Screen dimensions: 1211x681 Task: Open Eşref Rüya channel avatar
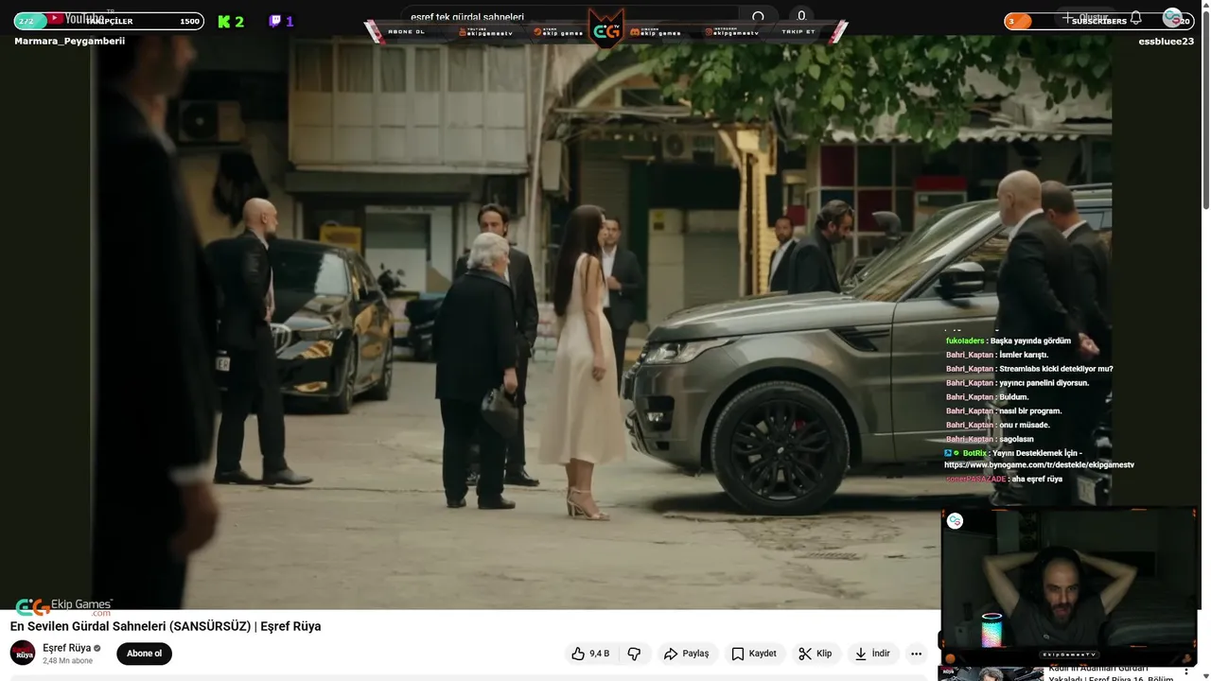(23, 653)
